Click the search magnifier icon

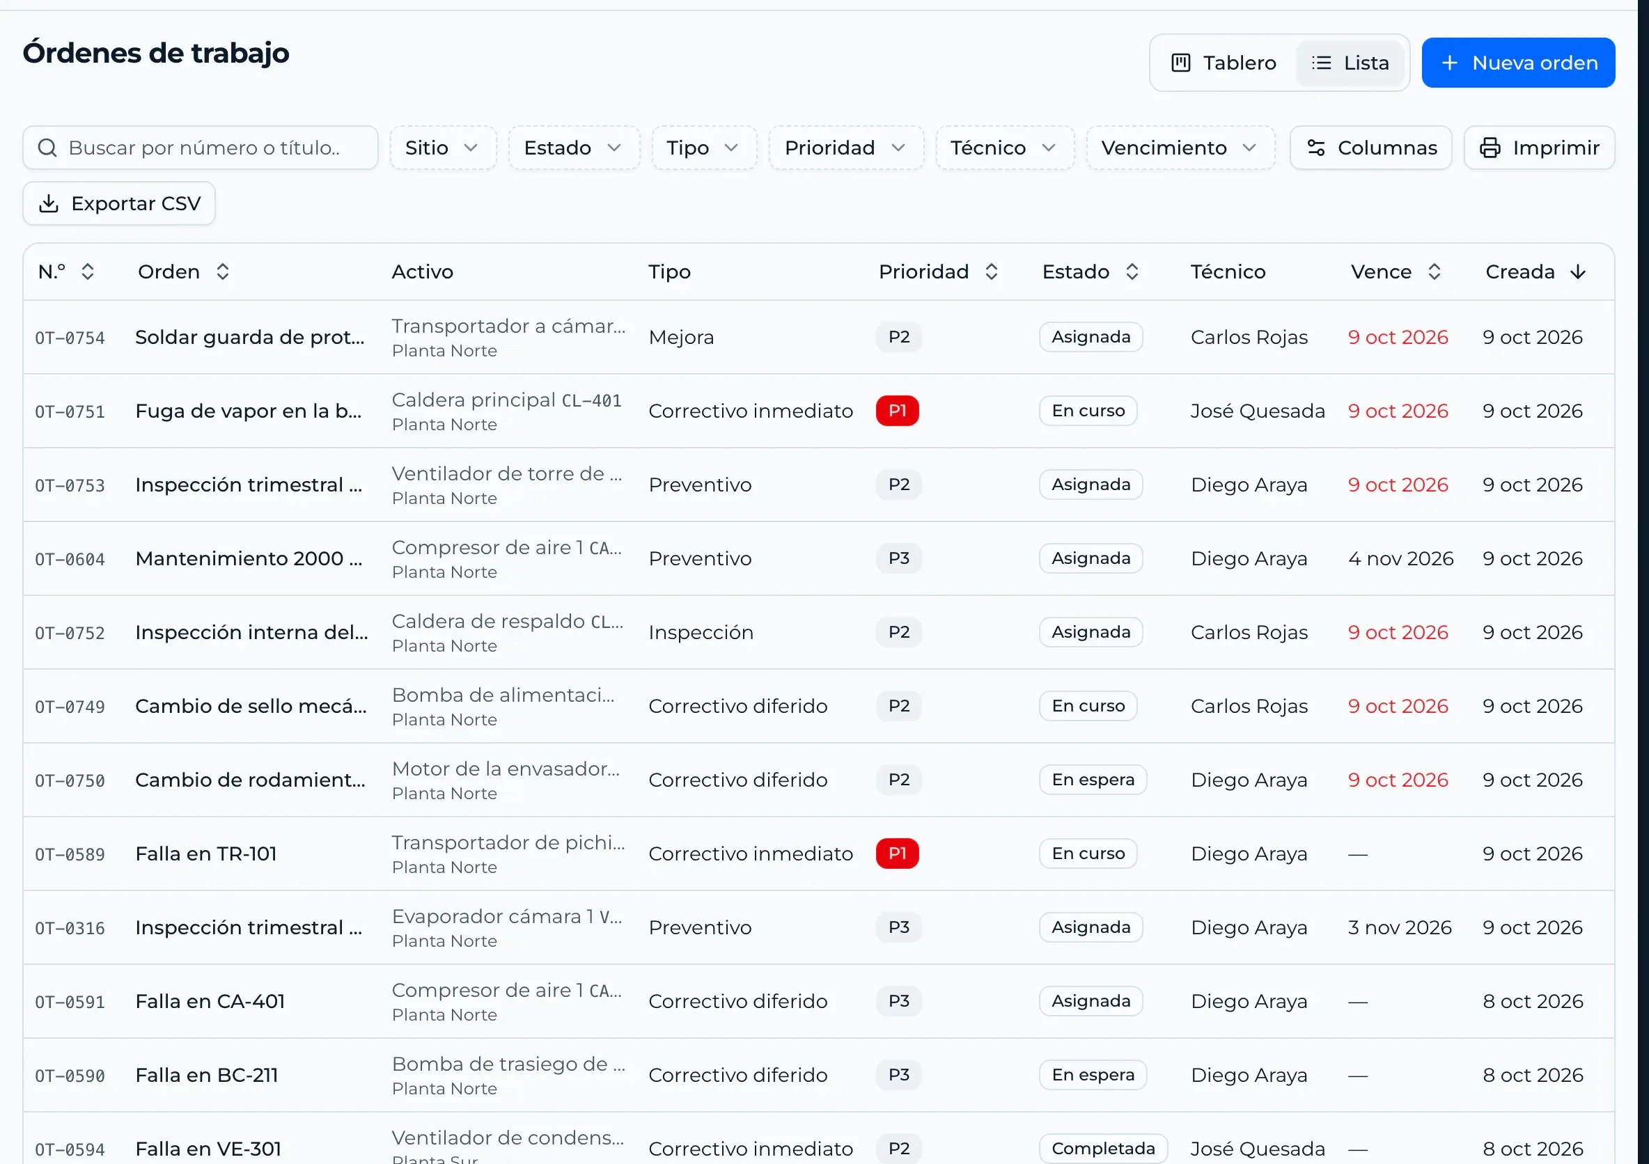(x=47, y=148)
